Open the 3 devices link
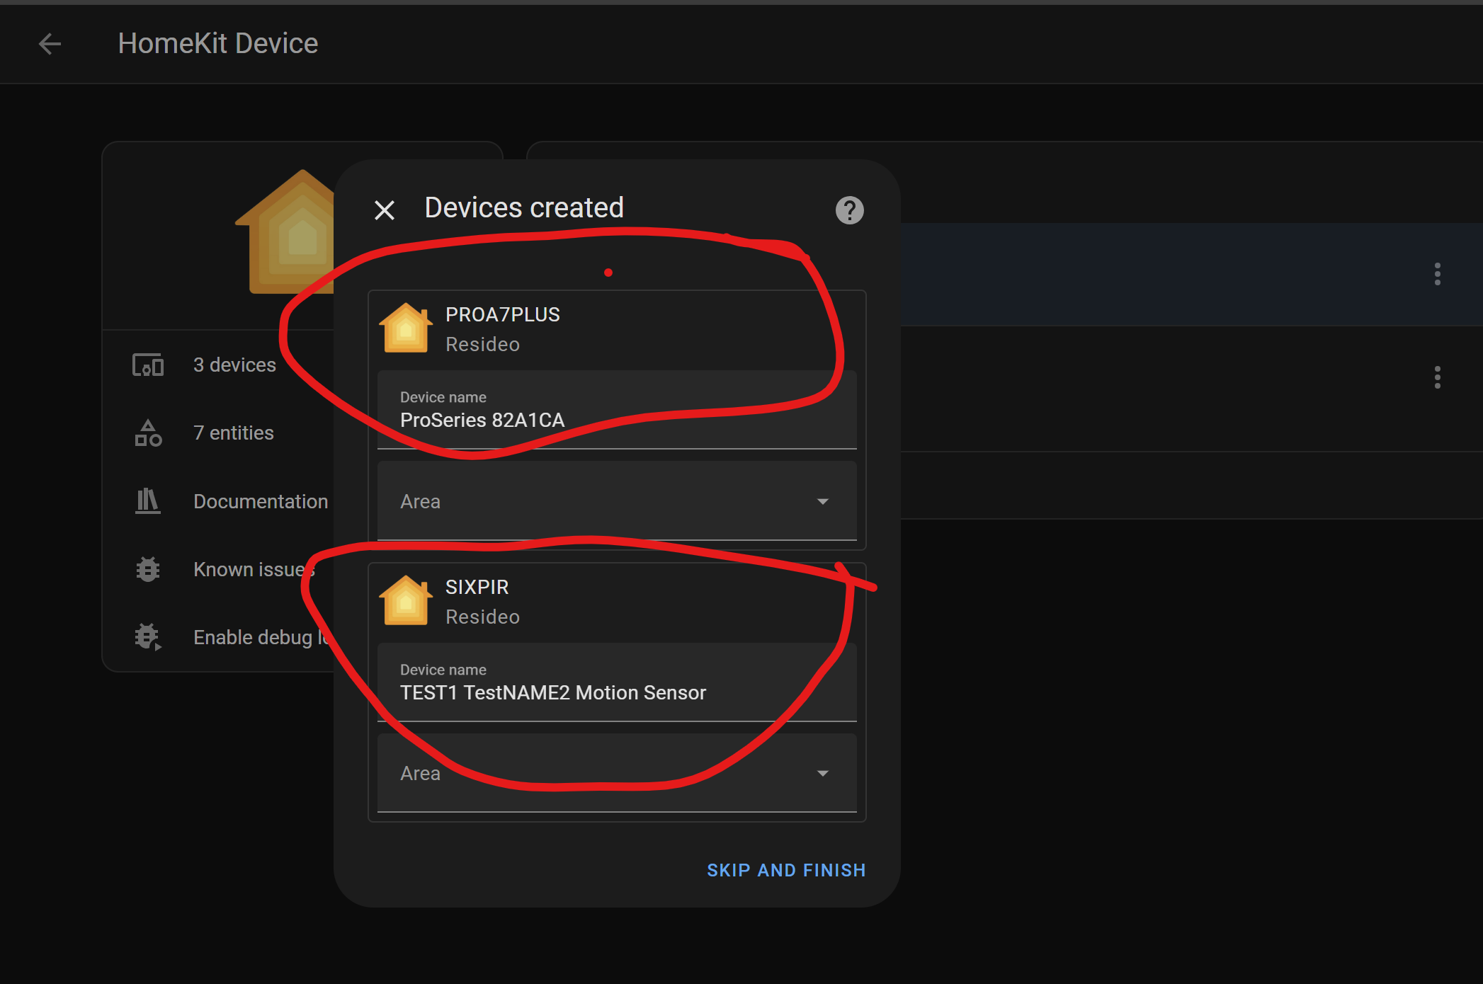The width and height of the screenshot is (1483, 984). [234, 365]
